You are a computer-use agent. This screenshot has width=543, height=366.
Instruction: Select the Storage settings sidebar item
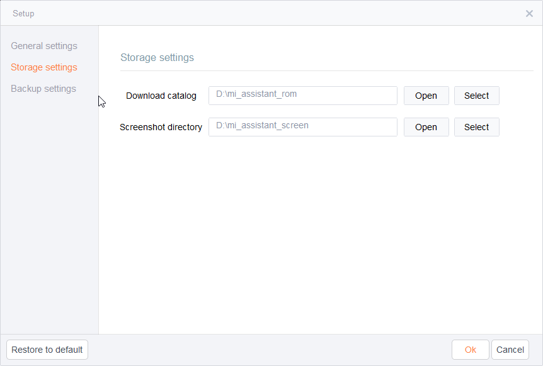pyautogui.click(x=44, y=67)
